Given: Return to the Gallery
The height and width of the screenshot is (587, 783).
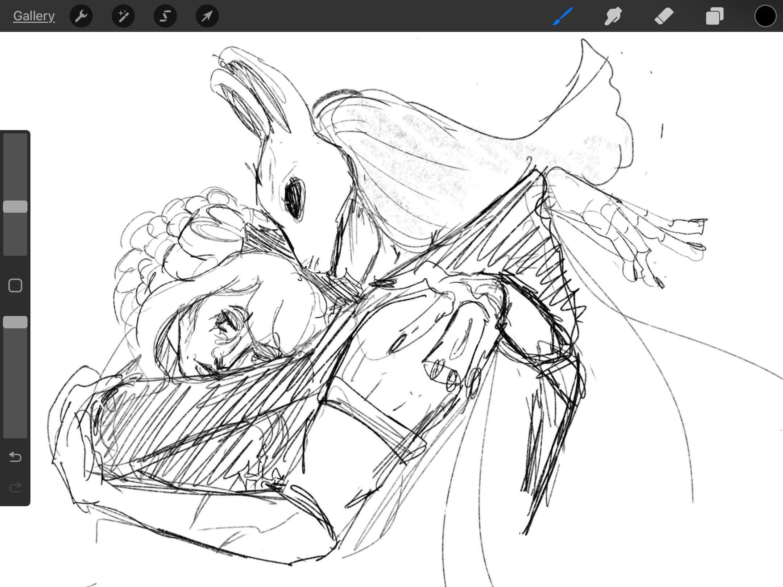Looking at the screenshot, I should (34, 16).
